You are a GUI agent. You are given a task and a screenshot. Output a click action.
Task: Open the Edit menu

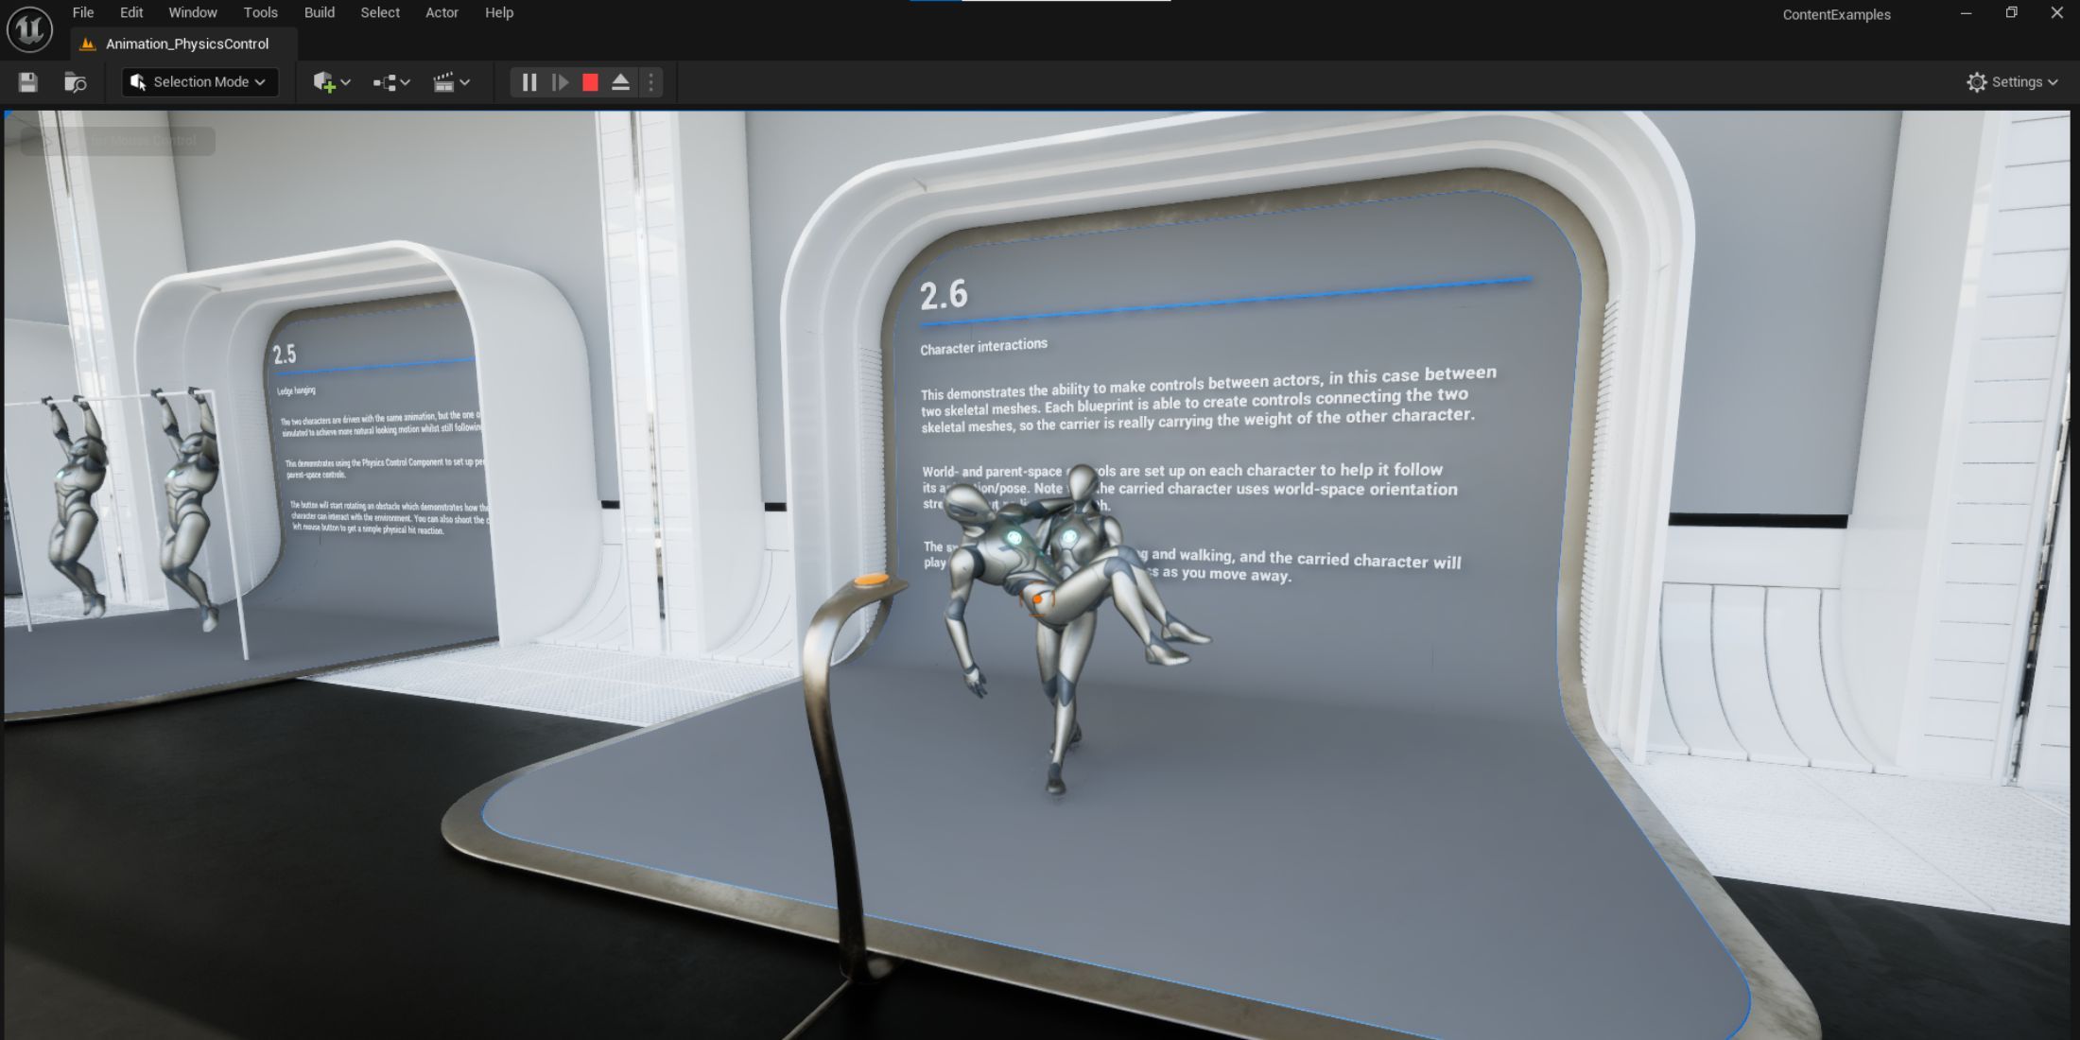131,12
